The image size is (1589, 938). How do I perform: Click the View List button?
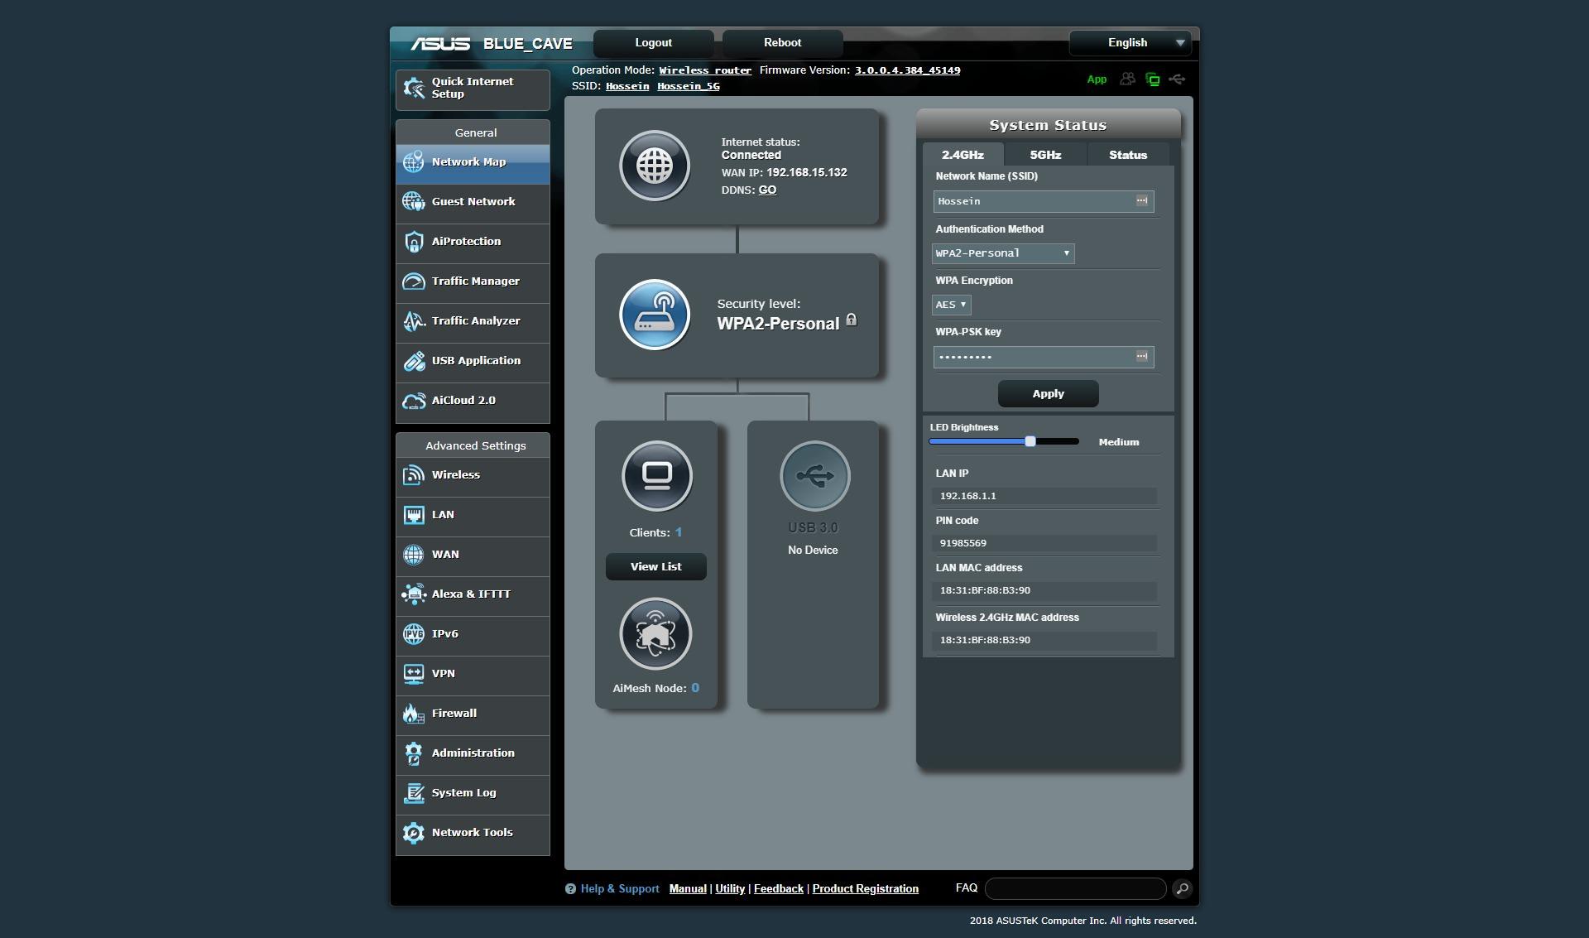(x=655, y=566)
